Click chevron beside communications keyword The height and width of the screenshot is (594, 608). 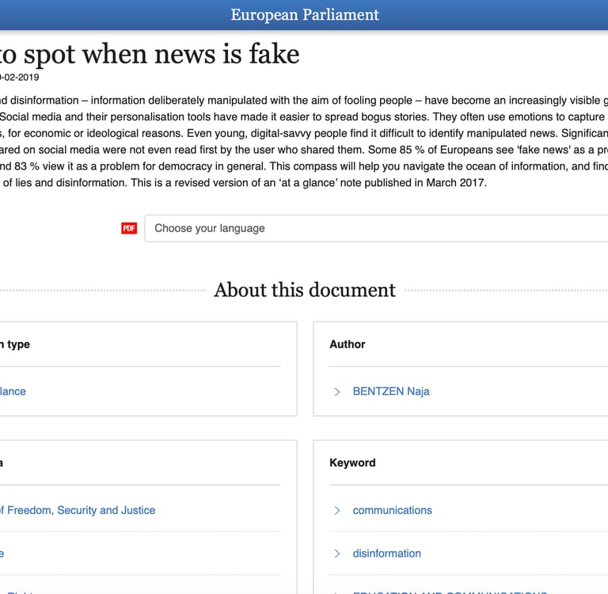[x=337, y=511]
